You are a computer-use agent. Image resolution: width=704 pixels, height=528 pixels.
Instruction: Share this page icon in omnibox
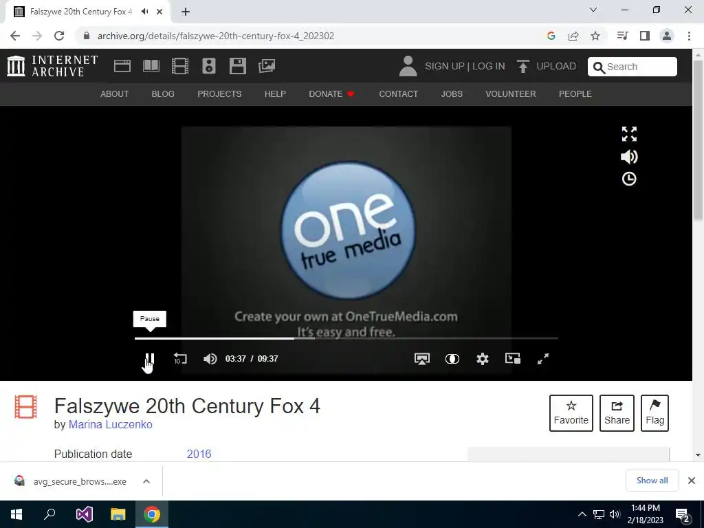tap(573, 36)
